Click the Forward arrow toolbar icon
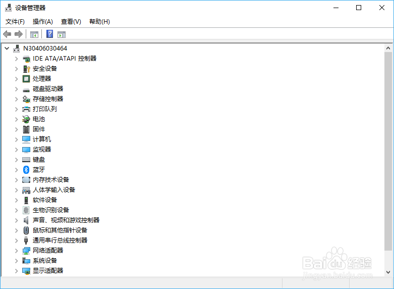The image size is (394, 289). (x=19, y=34)
